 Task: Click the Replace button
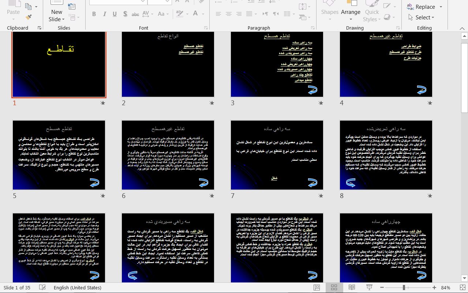pyautogui.click(x=421, y=7)
